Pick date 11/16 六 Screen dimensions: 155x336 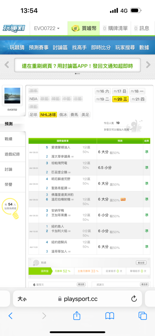tap(103, 91)
